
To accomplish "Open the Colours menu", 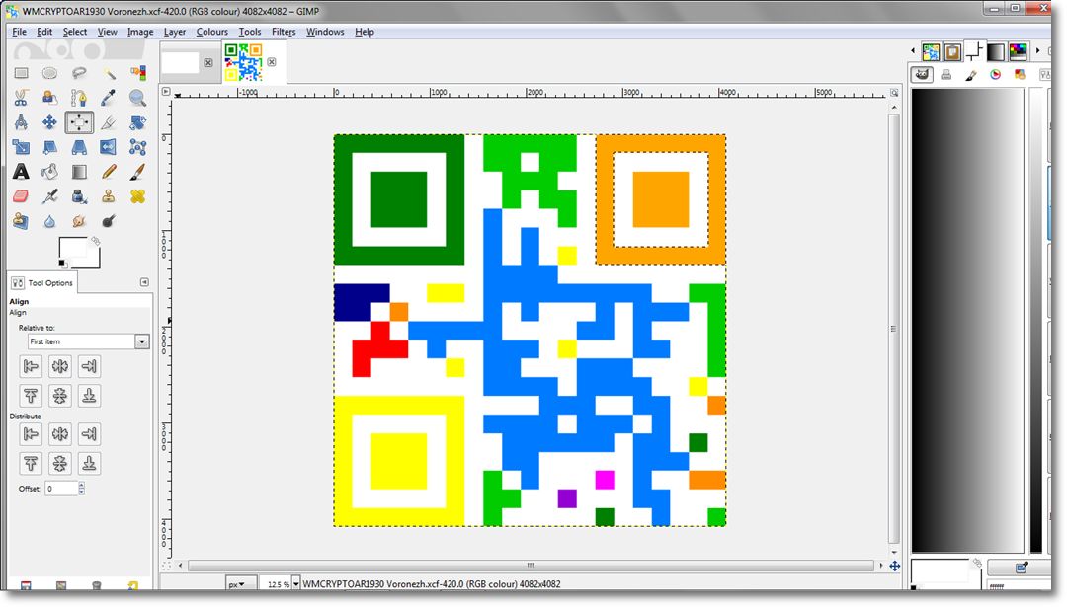I will (x=212, y=32).
